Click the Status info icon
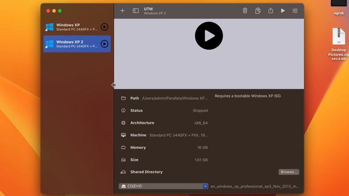This screenshot has width=349, height=196. [x=123, y=111]
